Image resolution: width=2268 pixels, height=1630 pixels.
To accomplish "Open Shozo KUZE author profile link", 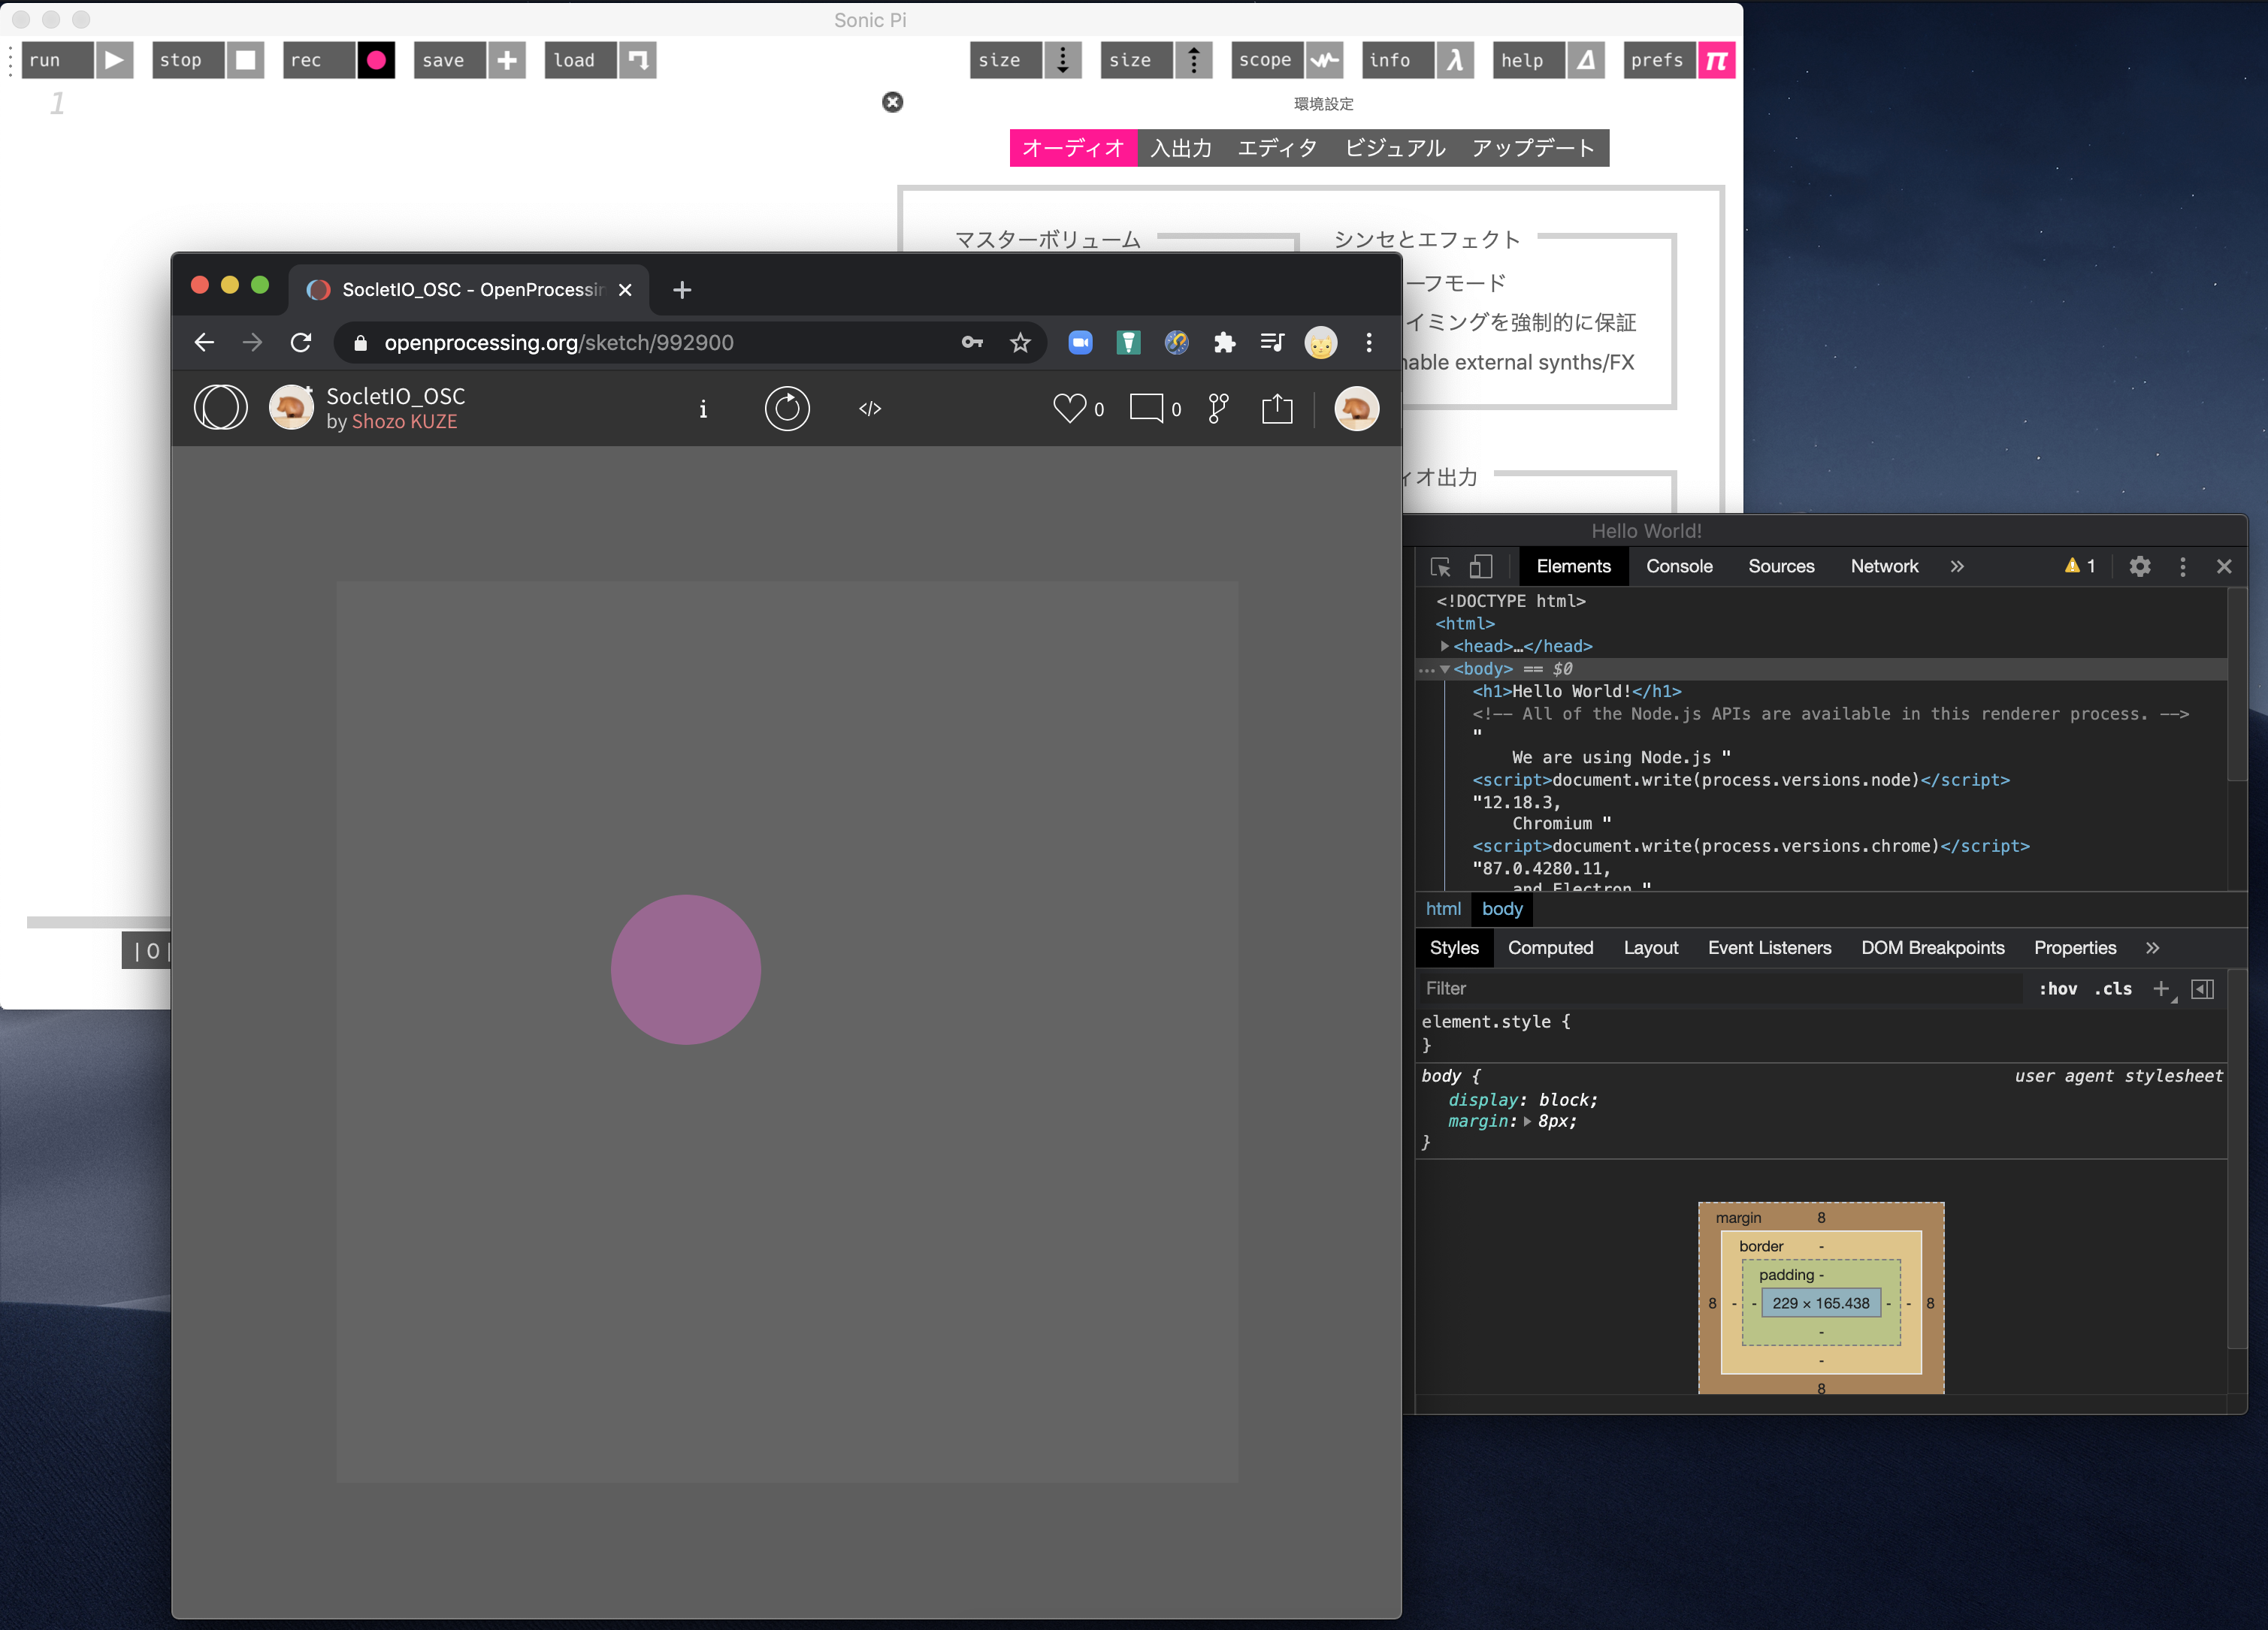I will (404, 421).
